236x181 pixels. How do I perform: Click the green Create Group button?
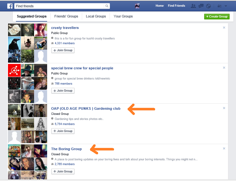pyautogui.click(x=217, y=17)
